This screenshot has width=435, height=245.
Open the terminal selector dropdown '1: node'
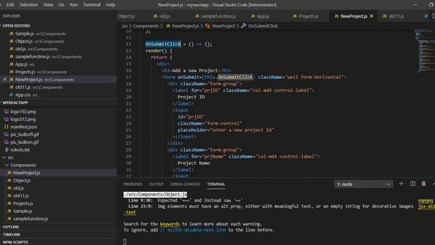click(x=364, y=184)
